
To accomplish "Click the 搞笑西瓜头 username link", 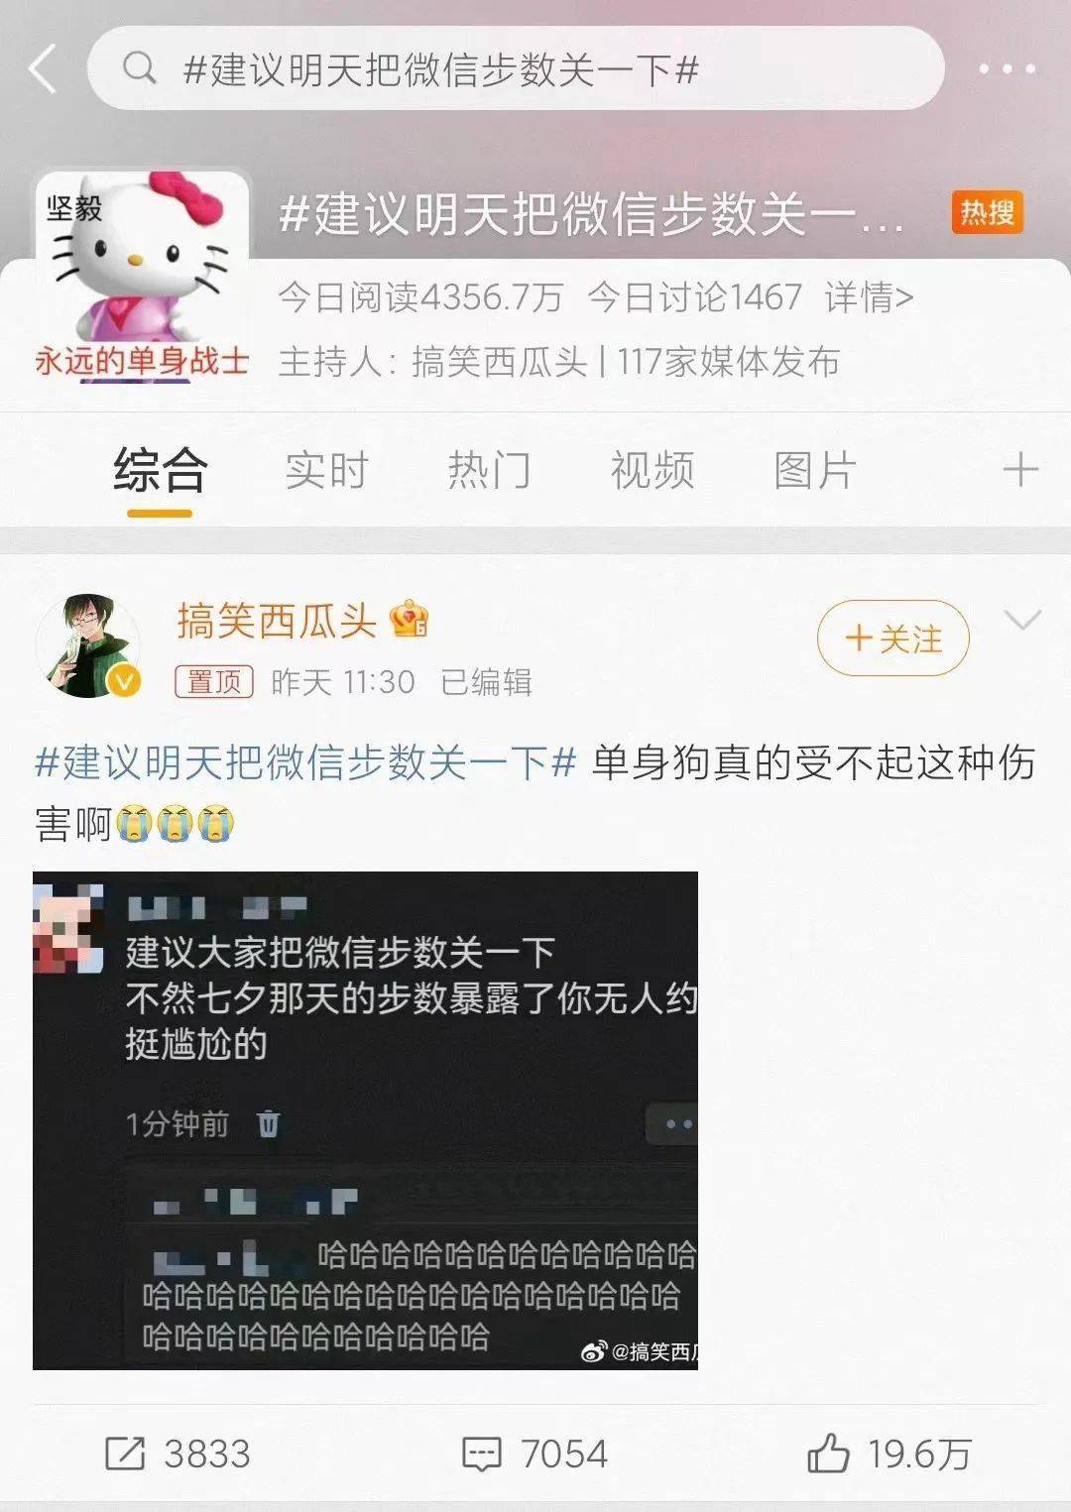I will click(277, 621).
